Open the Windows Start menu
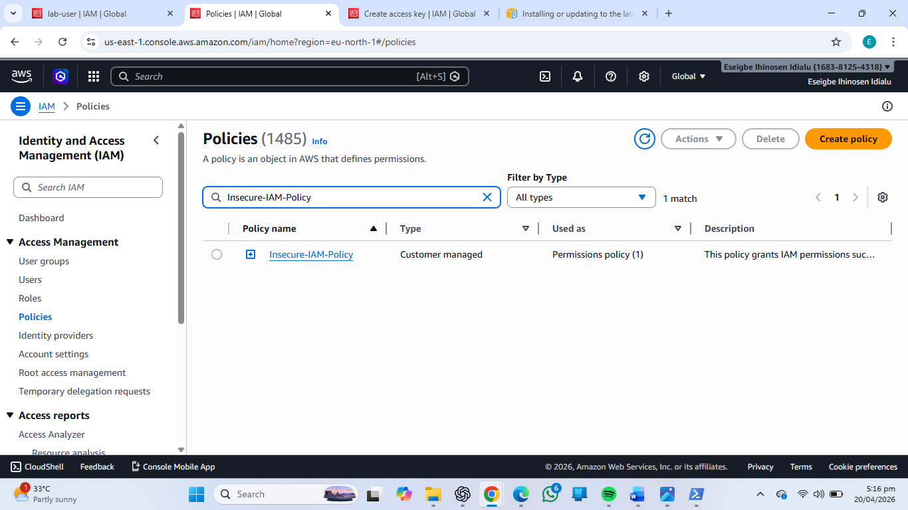Viewport: 908px width, 510px height. [197, 494]
